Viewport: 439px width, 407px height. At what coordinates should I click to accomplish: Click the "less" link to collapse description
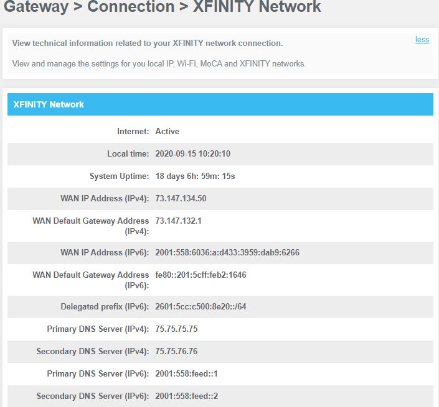(422, 40)
